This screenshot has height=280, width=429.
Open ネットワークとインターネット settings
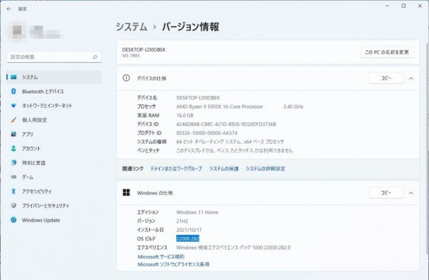click(54, 106)
